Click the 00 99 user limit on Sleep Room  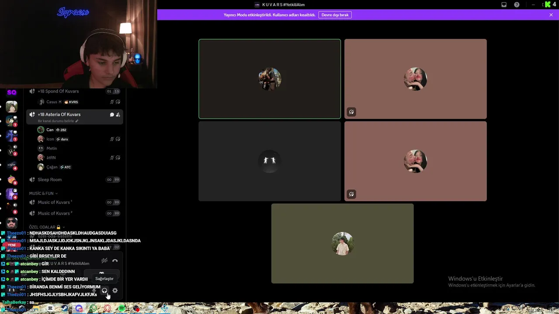(113, 180)
